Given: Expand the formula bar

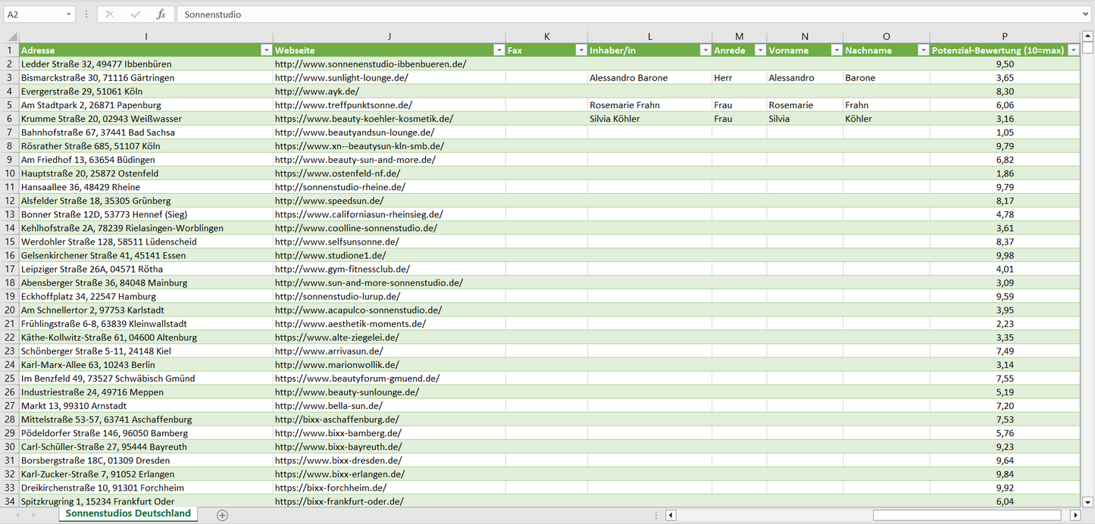Looking at the screenshot, I should pos(1087,14).
